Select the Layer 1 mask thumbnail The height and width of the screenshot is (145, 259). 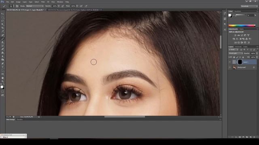[x=240, y=62]
